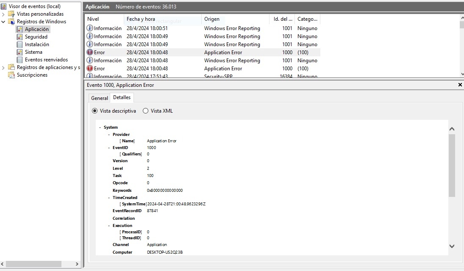Click the Computer value DESKTOP-US2Q23B
Screen dimensions: 464x271
[x=165, y=252]
